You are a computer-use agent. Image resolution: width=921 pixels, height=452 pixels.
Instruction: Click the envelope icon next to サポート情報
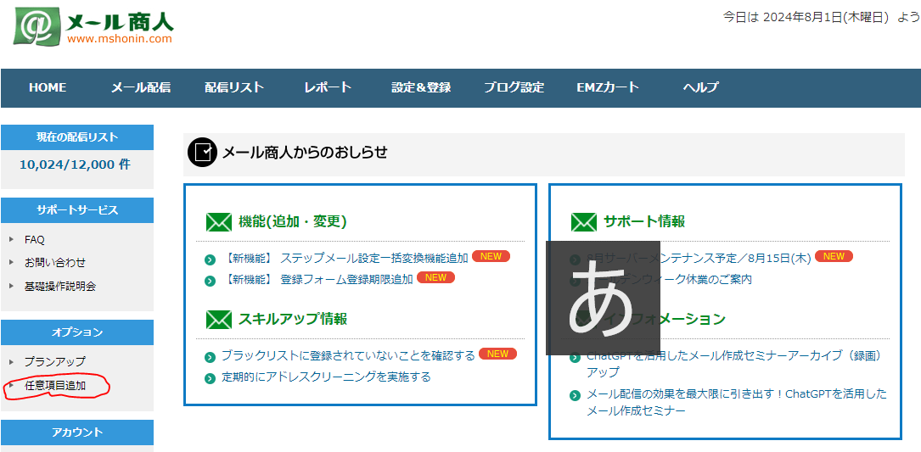(584, 222)
